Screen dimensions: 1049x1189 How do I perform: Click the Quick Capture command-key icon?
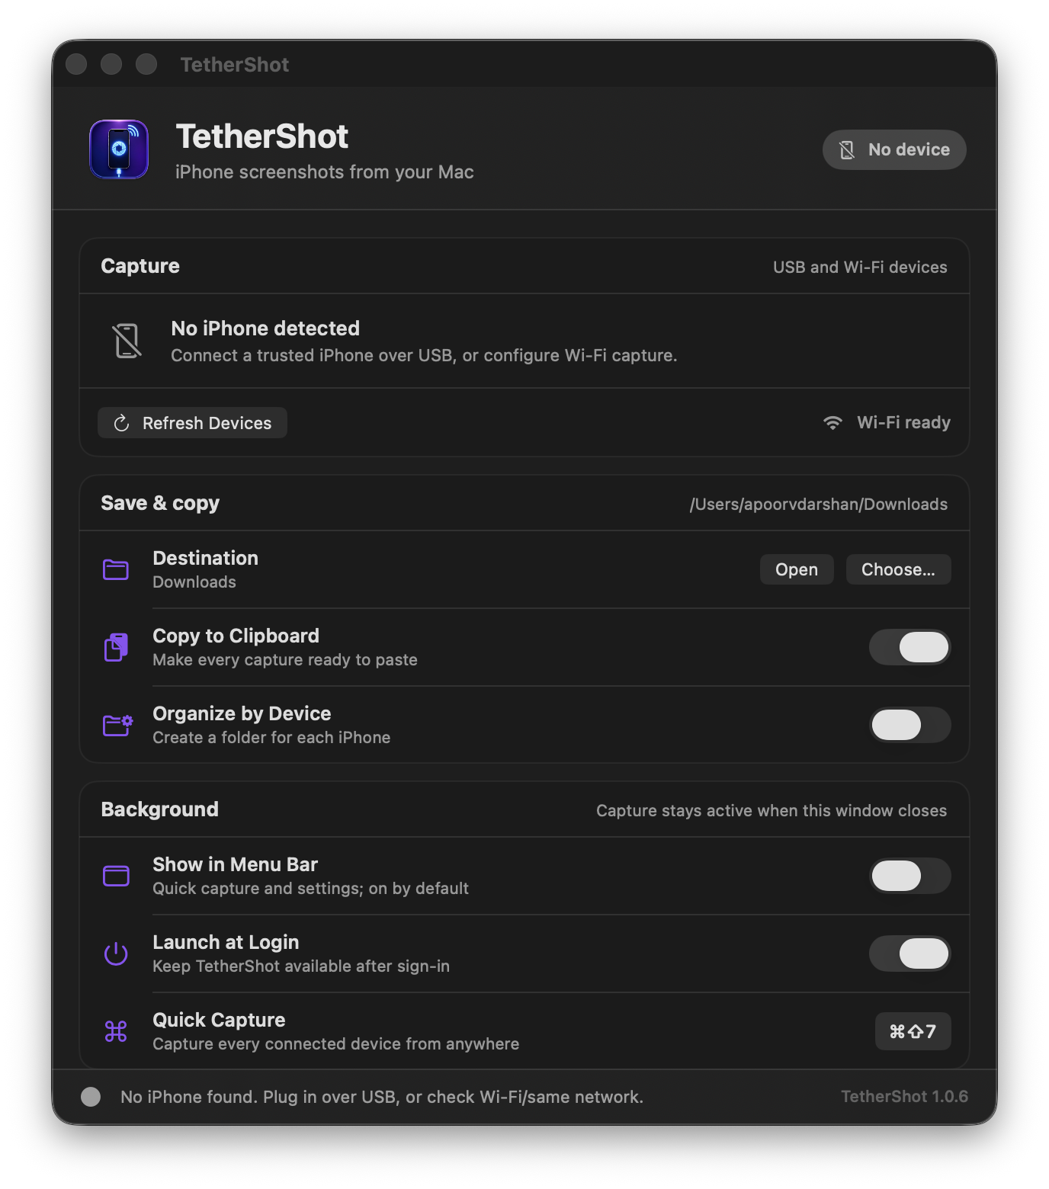click(x=116, y=1031)
